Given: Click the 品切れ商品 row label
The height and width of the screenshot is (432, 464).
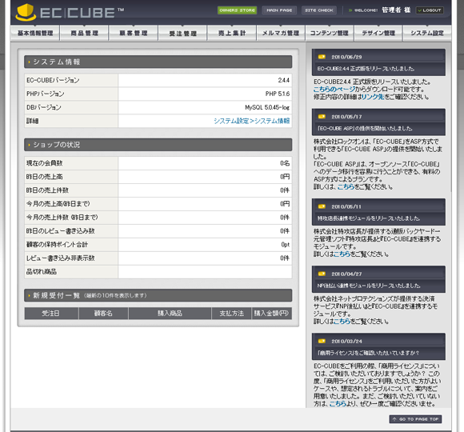Looking at the screenshot, I should [42, 272].
